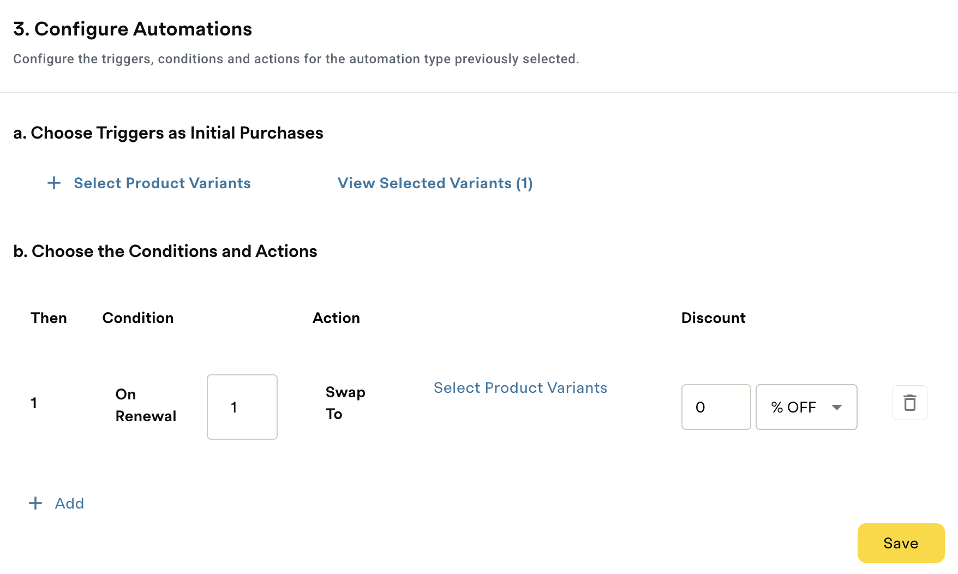Click the Then column header
Image resolution: width=958 pixels, height=574 pixels.
[49, 318]
